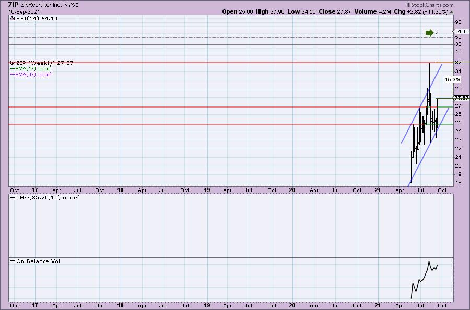Click the 18 price axis label
The width and height of the screenshot is (470, 310).
pyautogui.click(x=458, y=183)
